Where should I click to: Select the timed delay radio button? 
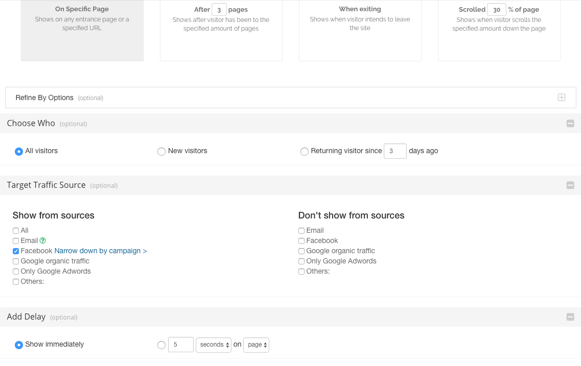coord(161,345)
